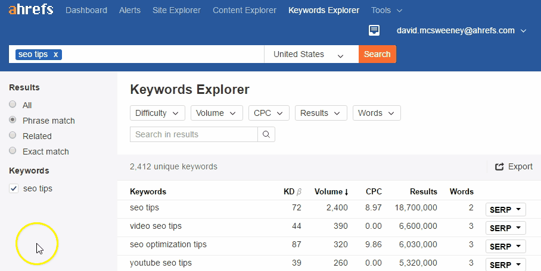Open the david.mcsweeney@ahrefs.com account menu

tap(461, 30)
